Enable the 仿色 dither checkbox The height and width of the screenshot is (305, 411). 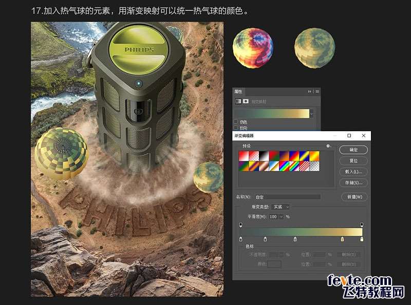236,121
